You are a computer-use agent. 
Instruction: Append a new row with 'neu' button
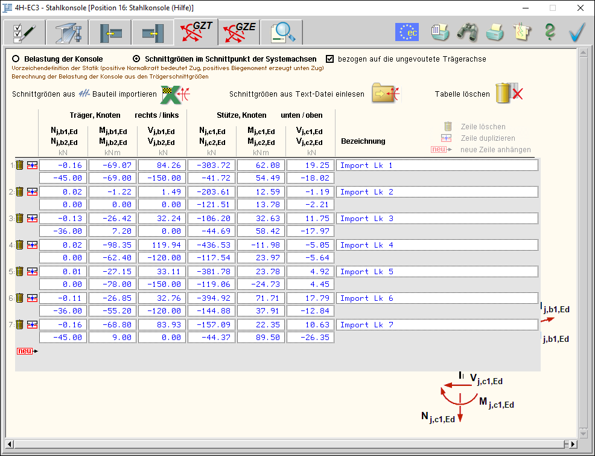[x=26, y=351]
